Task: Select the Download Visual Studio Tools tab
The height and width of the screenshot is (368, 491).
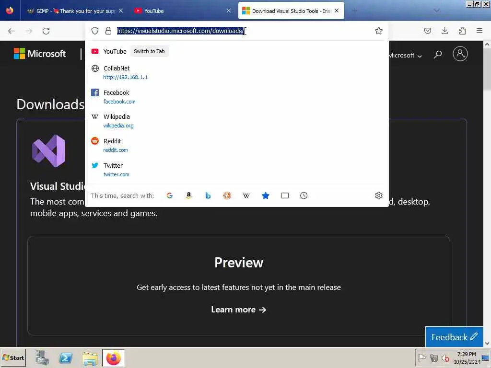Action: 291,11
